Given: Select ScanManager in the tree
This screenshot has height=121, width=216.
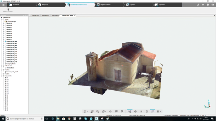Looking at the screenshot, I should point(12,21).
